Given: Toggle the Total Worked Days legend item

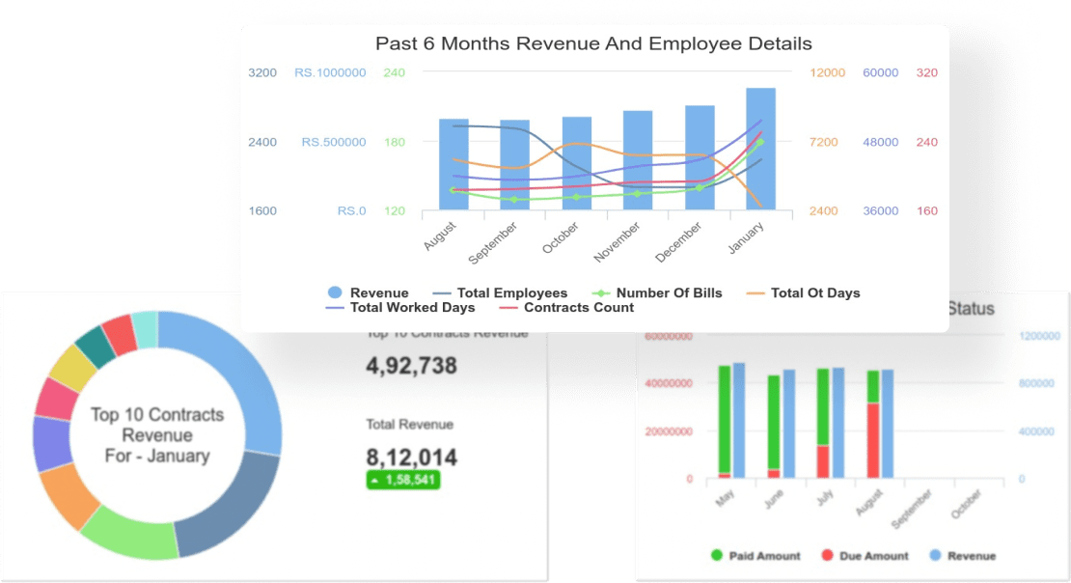Looking at the screenshot, I should click(400, 308).
